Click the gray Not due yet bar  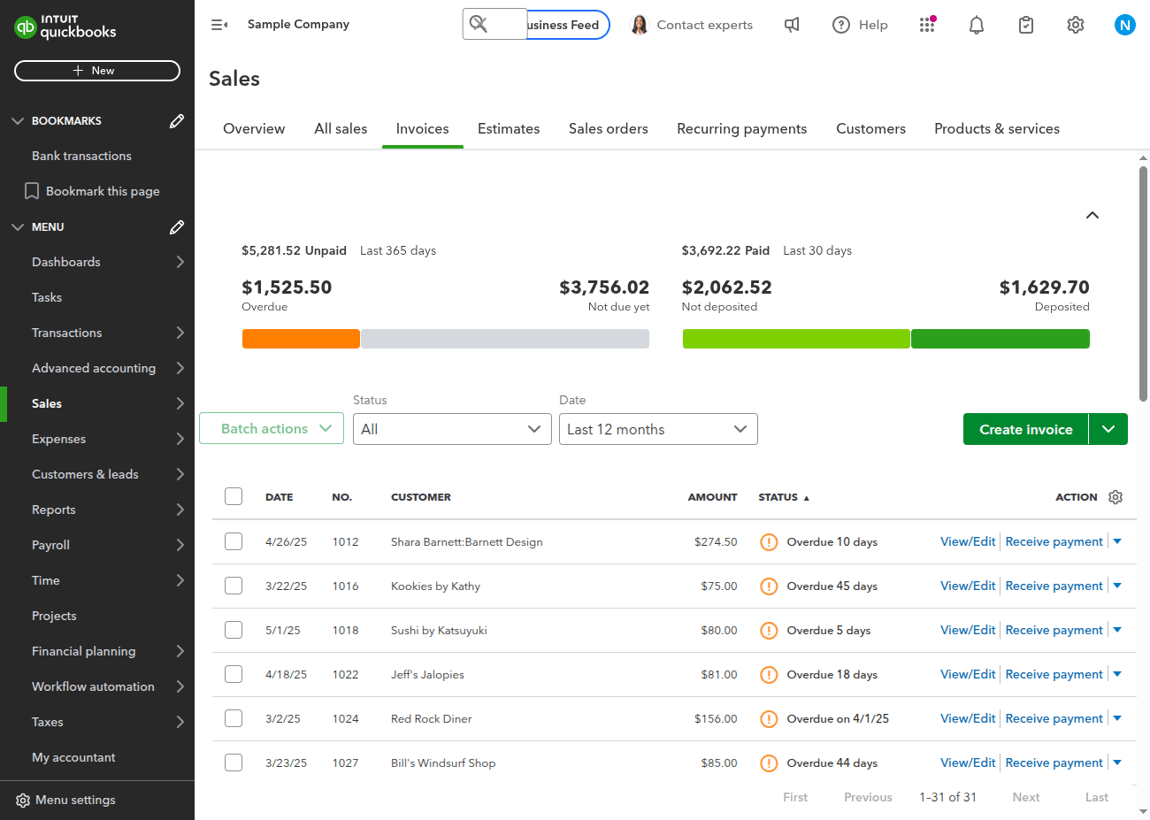(505, 339)
